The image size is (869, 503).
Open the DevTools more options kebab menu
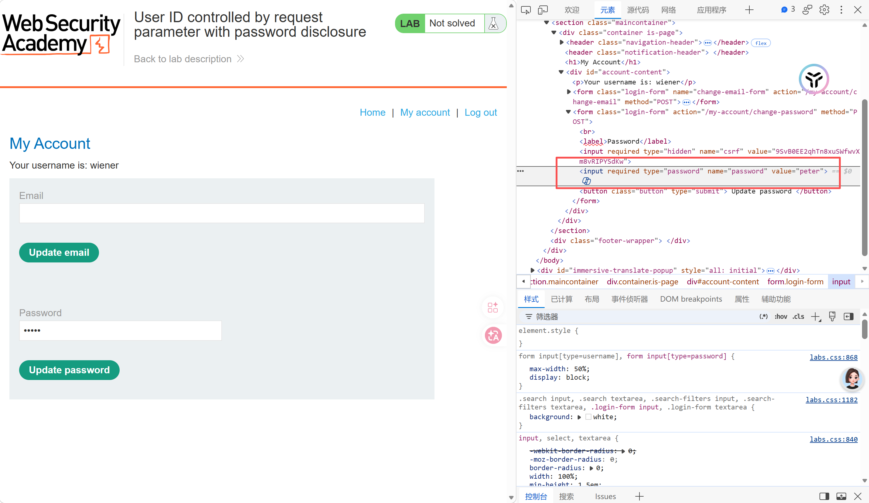coord(841,10)
